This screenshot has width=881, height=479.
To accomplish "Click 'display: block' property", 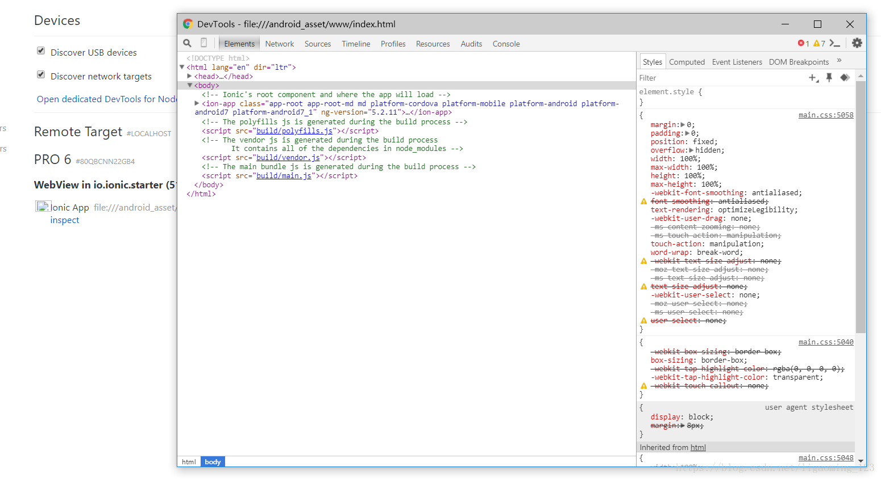I will point(682,417).
